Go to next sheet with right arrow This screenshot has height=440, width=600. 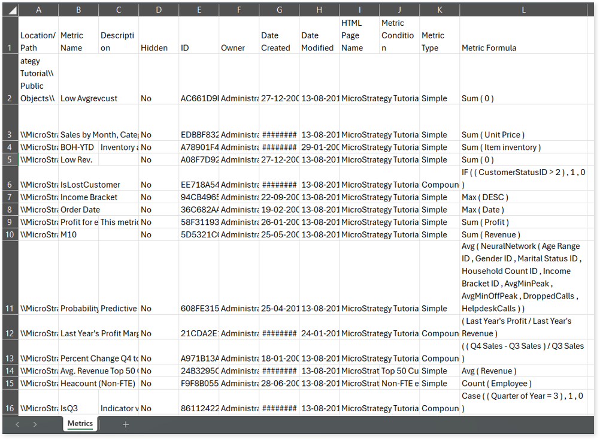click(35, 424)
